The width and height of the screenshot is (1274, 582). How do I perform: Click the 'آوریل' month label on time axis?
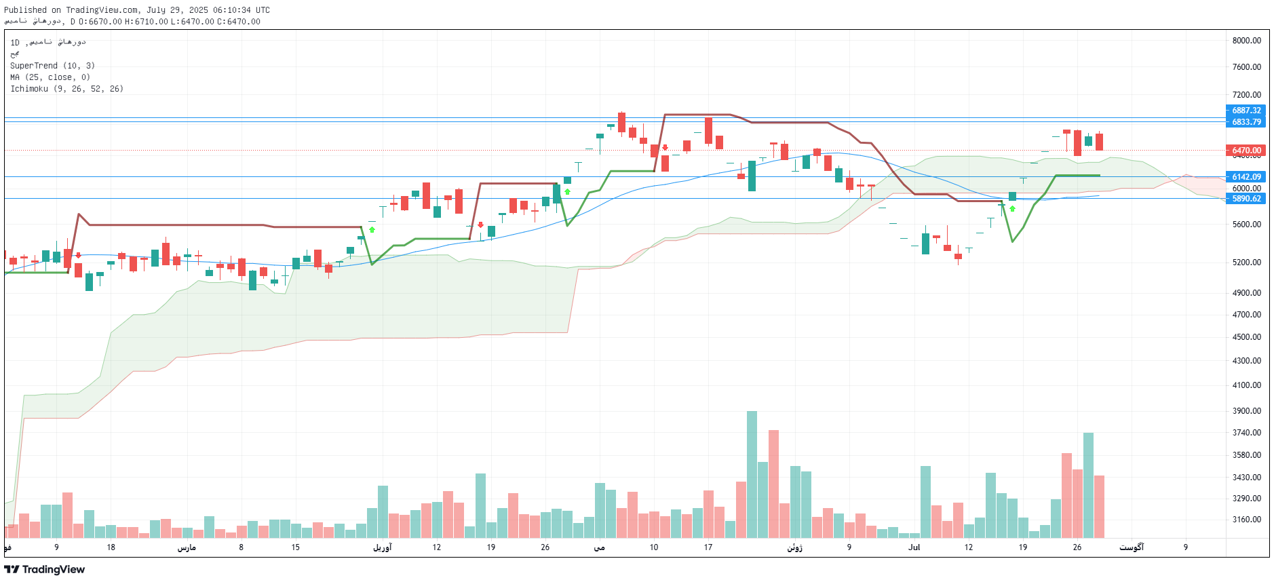pos(382,547)
